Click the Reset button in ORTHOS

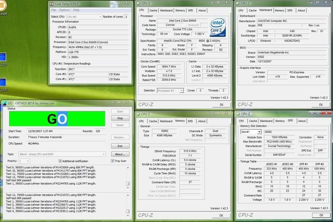click(120, 125)
